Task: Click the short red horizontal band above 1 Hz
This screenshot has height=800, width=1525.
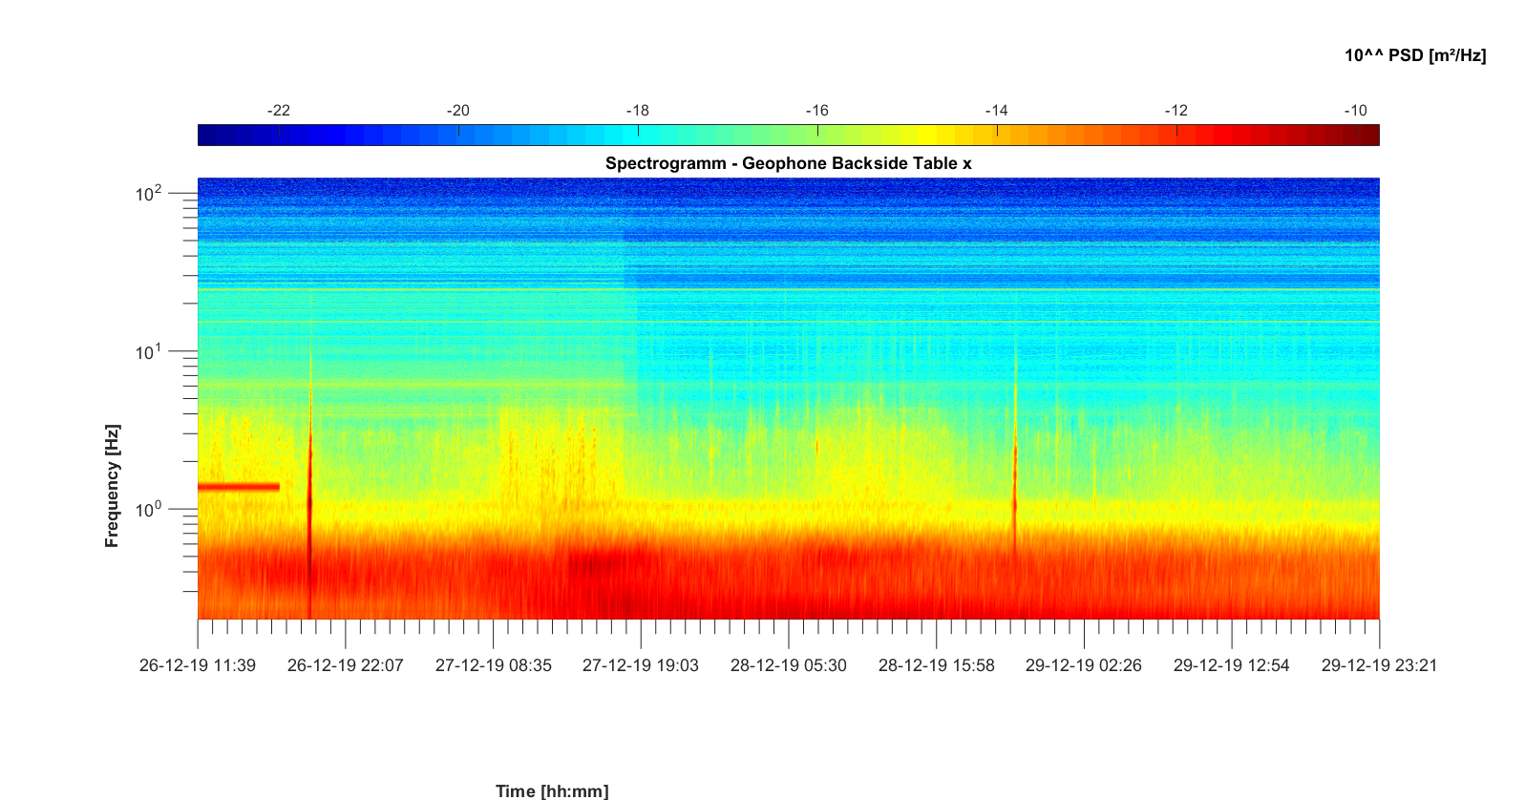Action: click(239, 487)
